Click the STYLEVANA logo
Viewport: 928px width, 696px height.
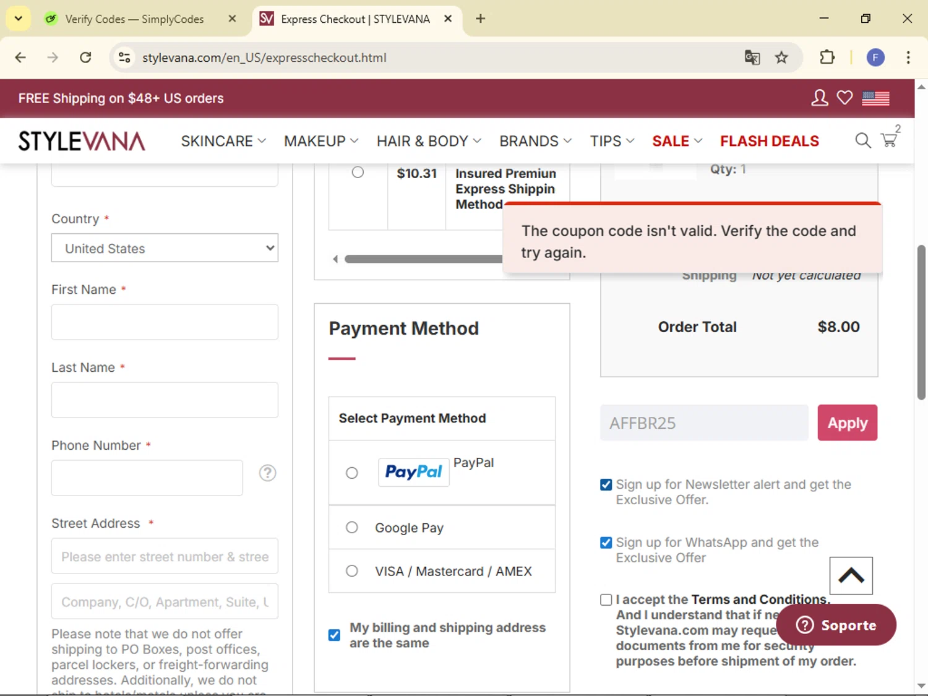pyautogui.click(x=82, y=141)
